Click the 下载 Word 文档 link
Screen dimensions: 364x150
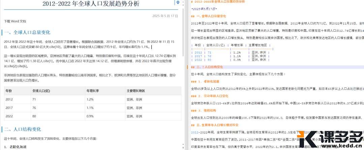tap(15, 21)
